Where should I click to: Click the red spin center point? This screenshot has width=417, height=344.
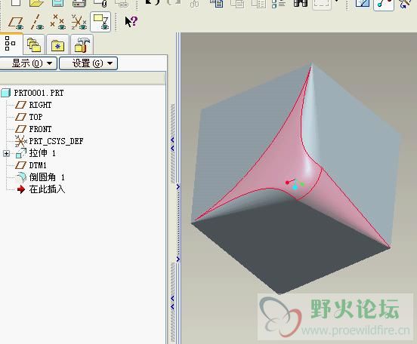pos(287,183)
